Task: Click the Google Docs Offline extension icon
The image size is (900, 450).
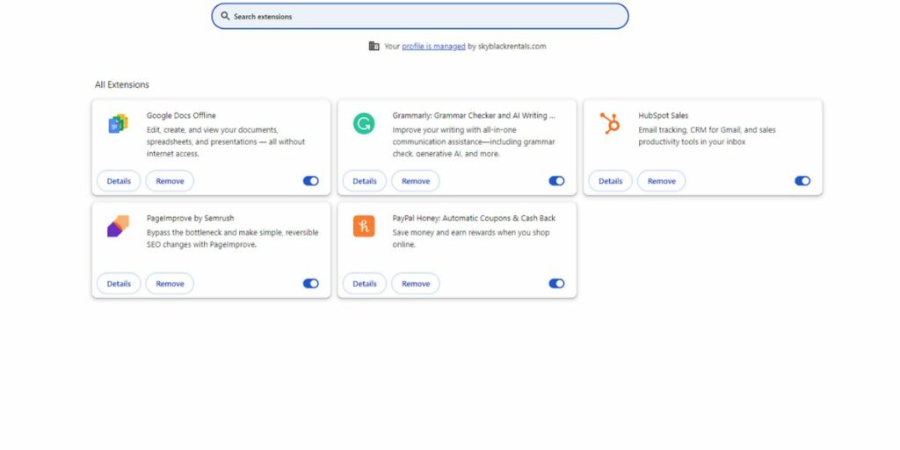Action: coord(119,123)
